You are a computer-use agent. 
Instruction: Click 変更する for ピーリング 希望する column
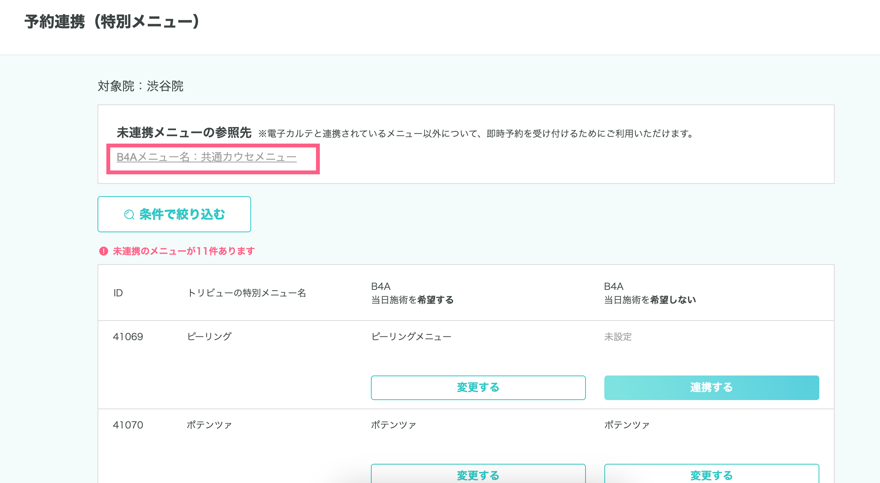478,387
